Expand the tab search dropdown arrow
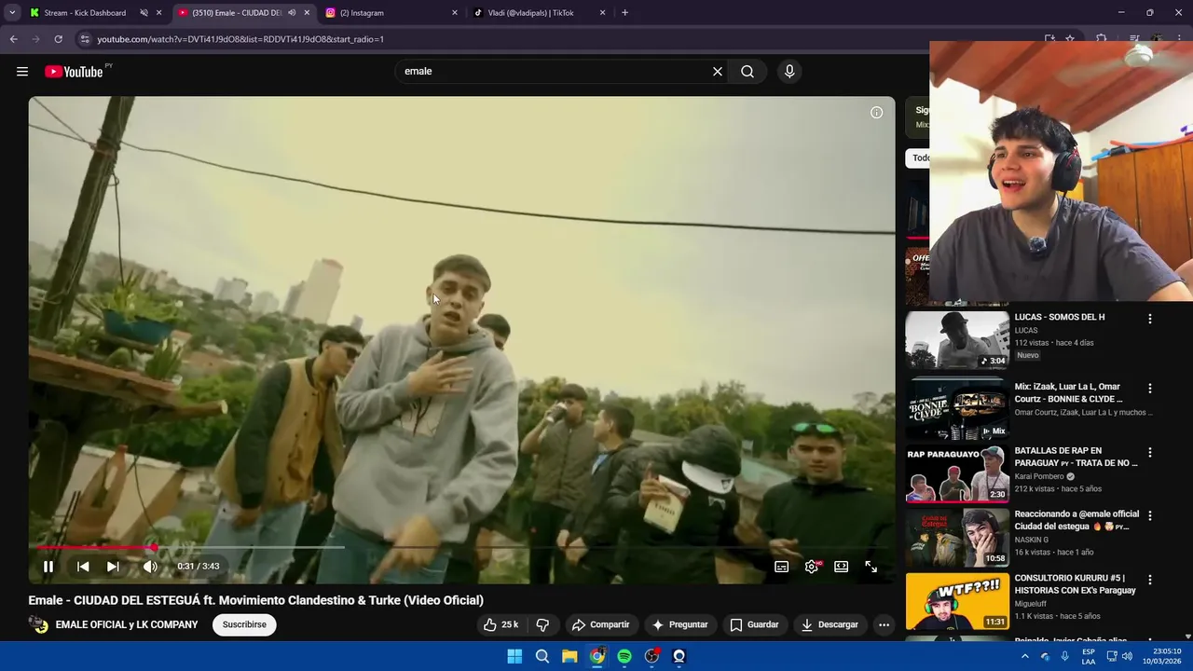The image size is (1193, 671). click(x=11, y=13)
